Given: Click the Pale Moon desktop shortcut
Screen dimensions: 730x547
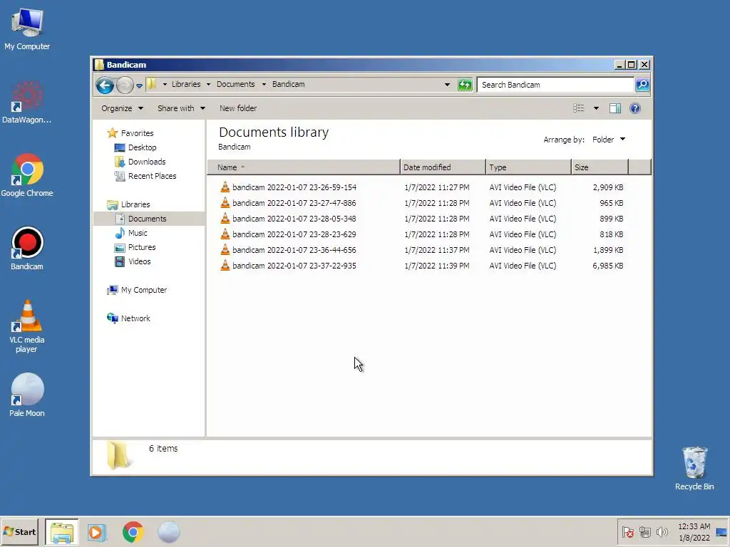Looking at the screenshot, I should [27, 395].
